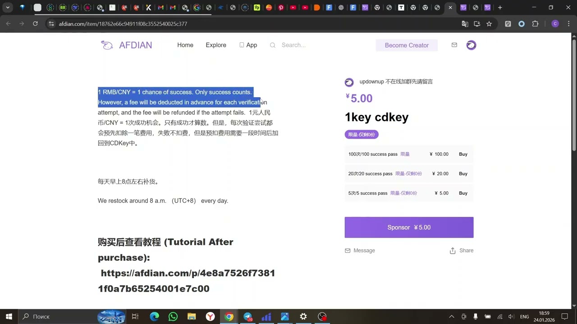Open the translate page icon
The width and height of the screenshot is (577, 324).
pyautogui.click(x=465, y=24)
